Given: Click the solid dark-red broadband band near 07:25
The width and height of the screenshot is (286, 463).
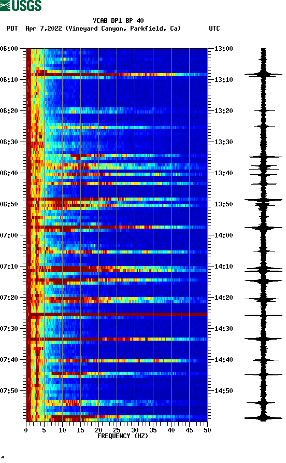Looking at the screenshot, I should pos(117,314).
